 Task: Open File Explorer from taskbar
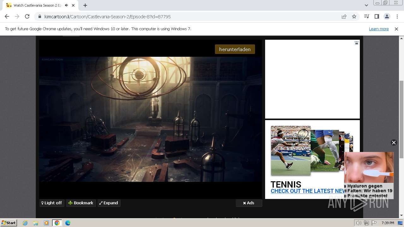point(36,223)
